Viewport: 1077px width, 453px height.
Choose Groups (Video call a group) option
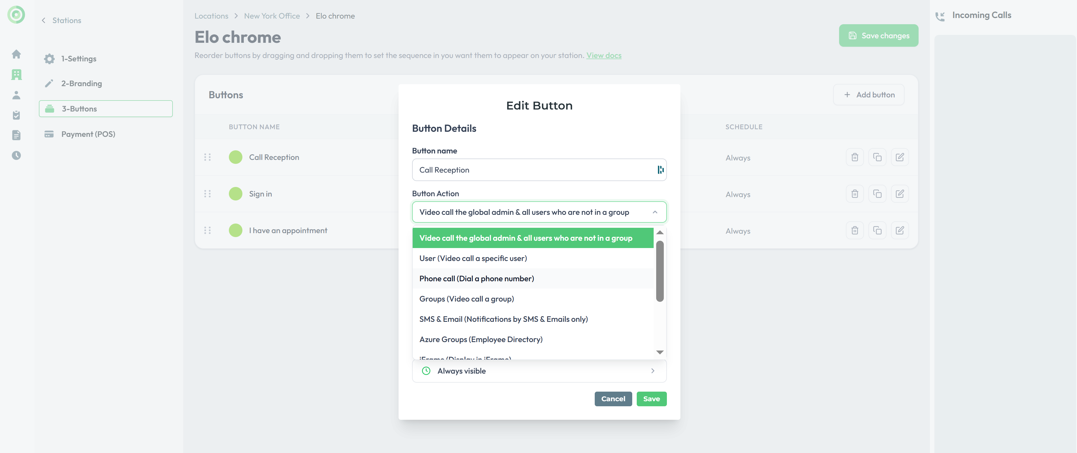[x=466, y=299]
